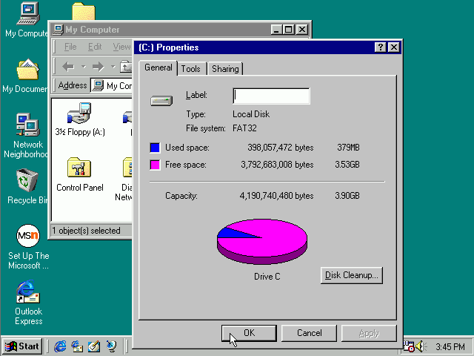Click the Show Desktop Quick Launch icon
The image size is (474, 356).
(94, 346)
